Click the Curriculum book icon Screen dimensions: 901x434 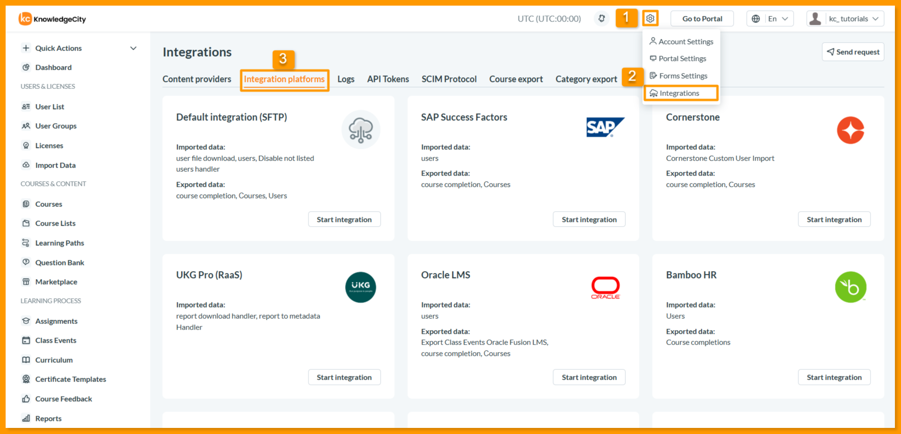[x=26, y=360]
